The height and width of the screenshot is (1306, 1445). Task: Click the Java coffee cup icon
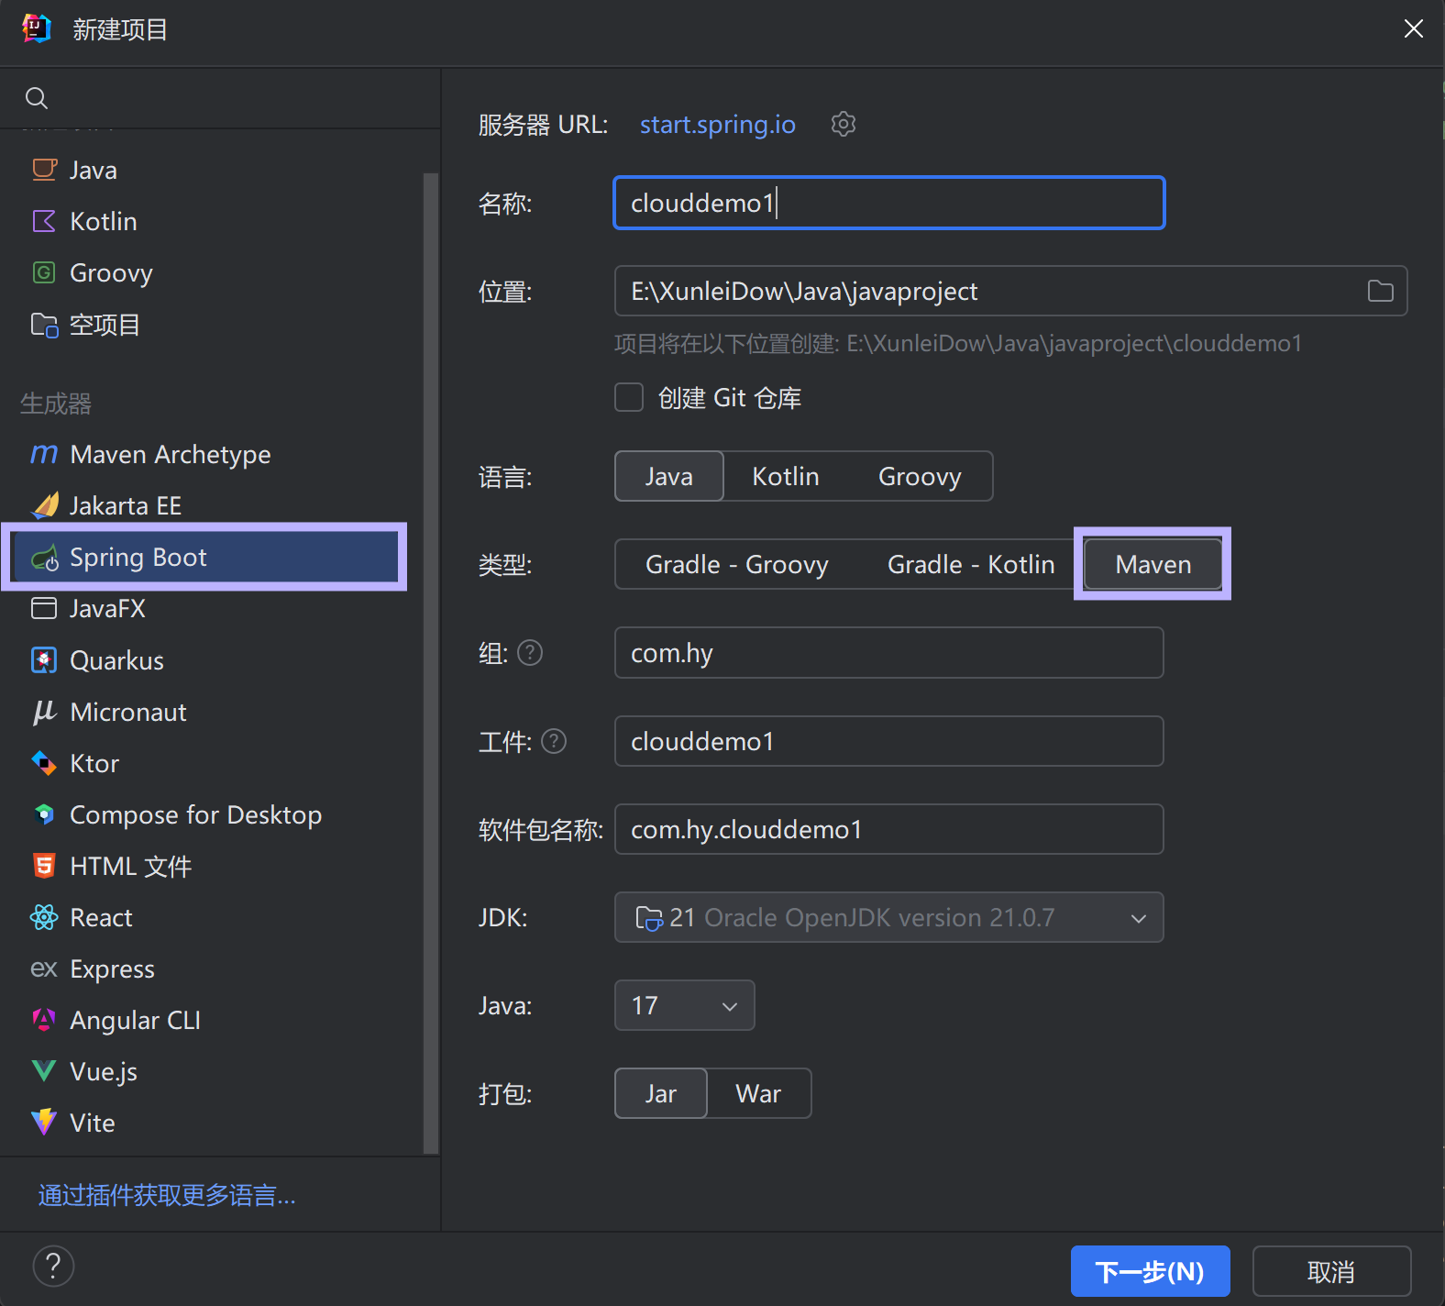click(44, 170)
